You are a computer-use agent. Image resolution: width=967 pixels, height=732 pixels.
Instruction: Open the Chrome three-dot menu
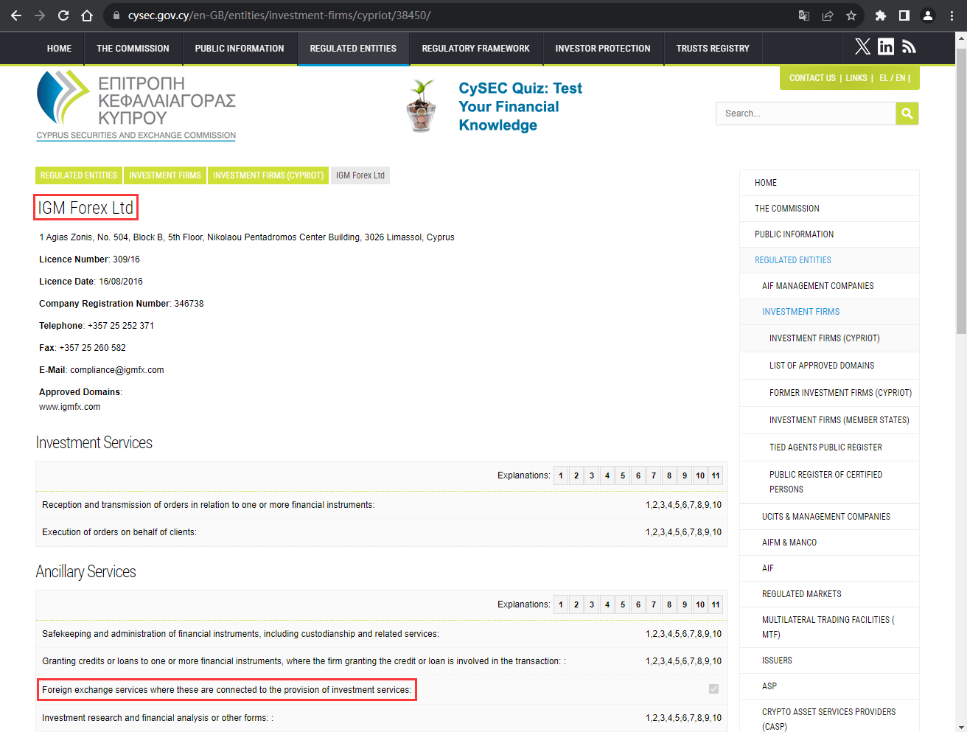point(952,15)
